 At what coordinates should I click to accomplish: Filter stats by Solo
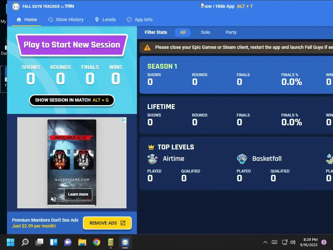[206, 32]
